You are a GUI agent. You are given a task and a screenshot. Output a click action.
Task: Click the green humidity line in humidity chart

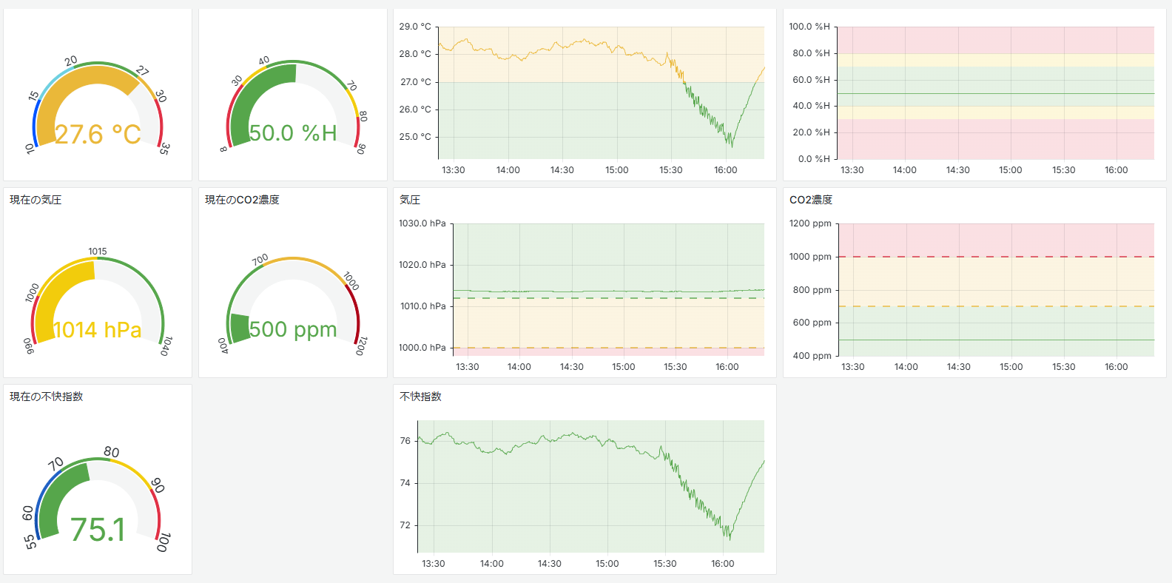coord(996,93)
